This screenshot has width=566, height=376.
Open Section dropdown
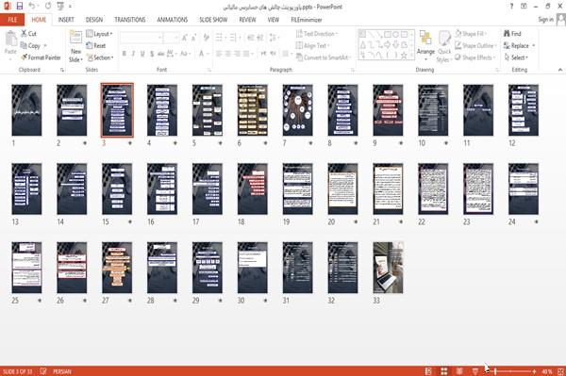click(100, 57)
